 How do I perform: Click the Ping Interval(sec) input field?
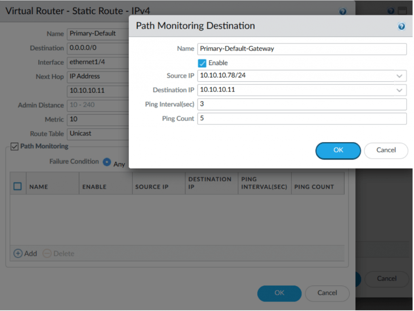[302, 104]
